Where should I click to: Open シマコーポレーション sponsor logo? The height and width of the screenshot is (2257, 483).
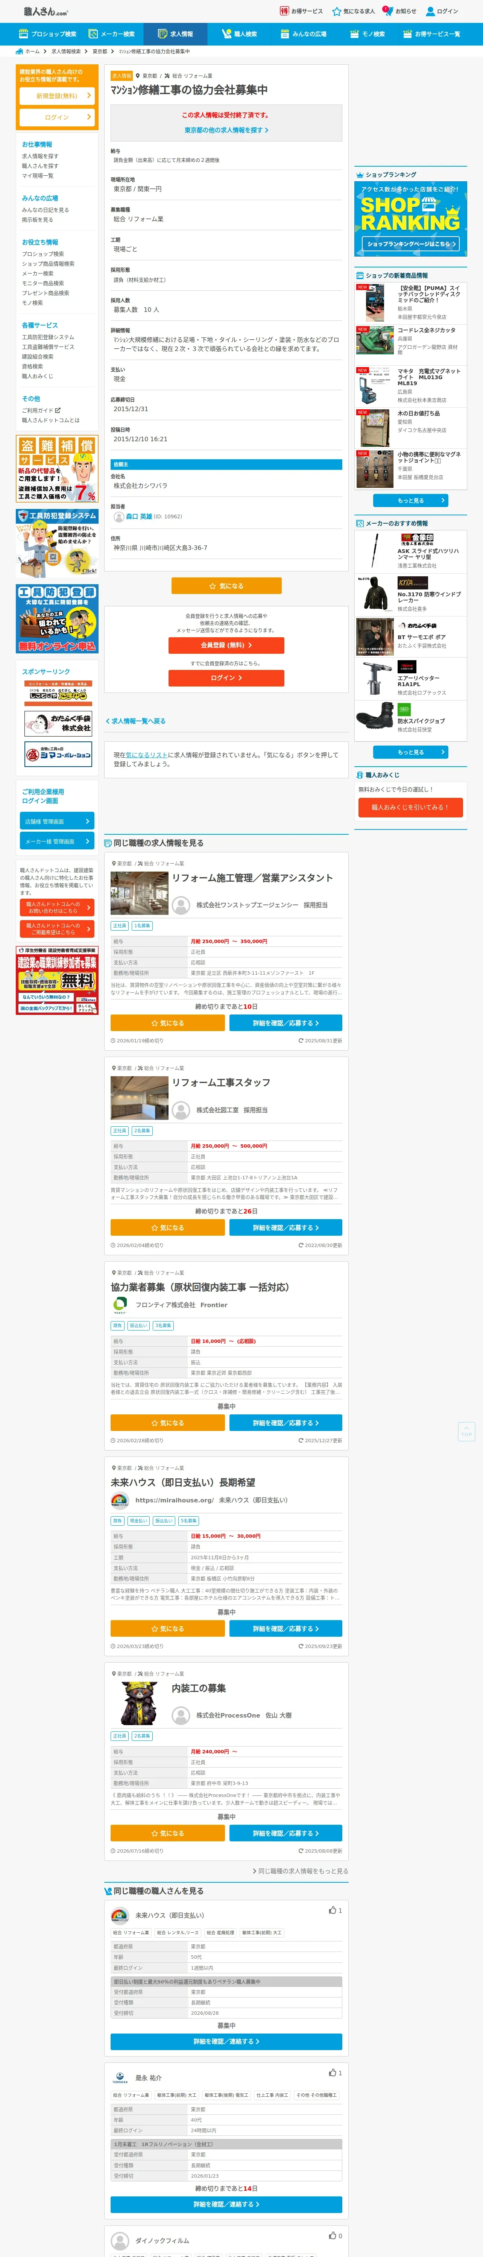tap(58, 754)
